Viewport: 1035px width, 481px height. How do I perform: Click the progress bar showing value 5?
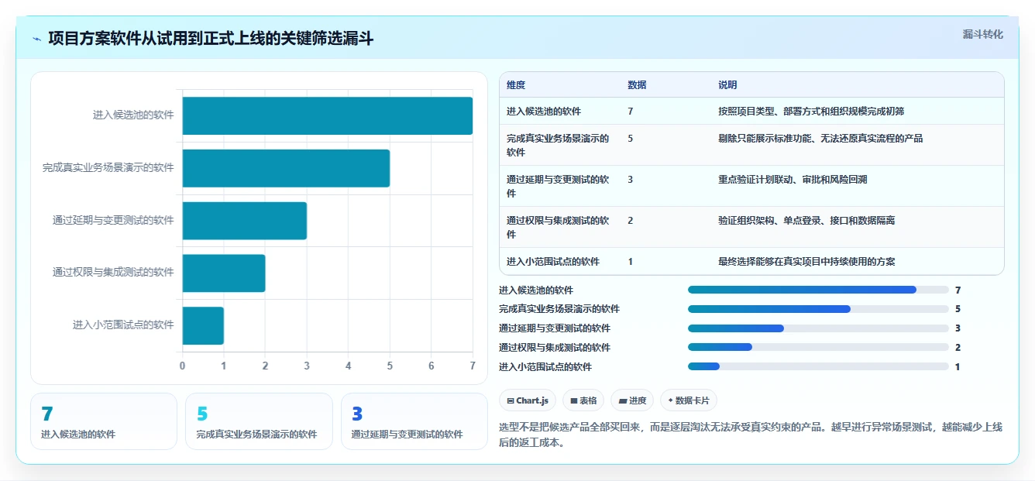tap(818, 309)
